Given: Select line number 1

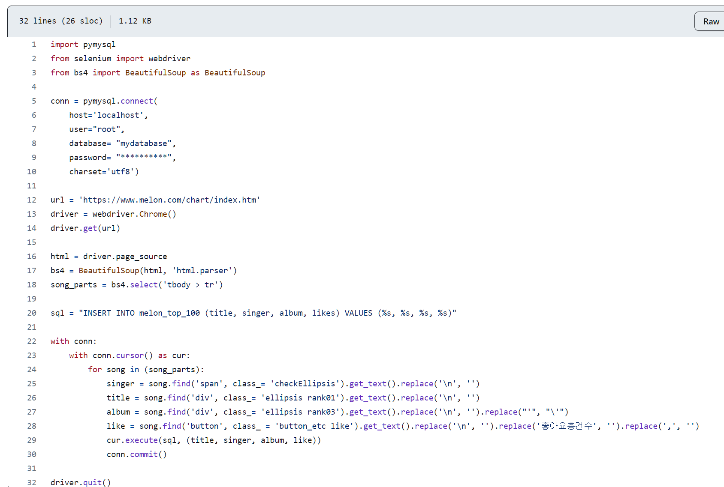Looking at the screenshot, I should pyautogui.click(x=34, y=45).
